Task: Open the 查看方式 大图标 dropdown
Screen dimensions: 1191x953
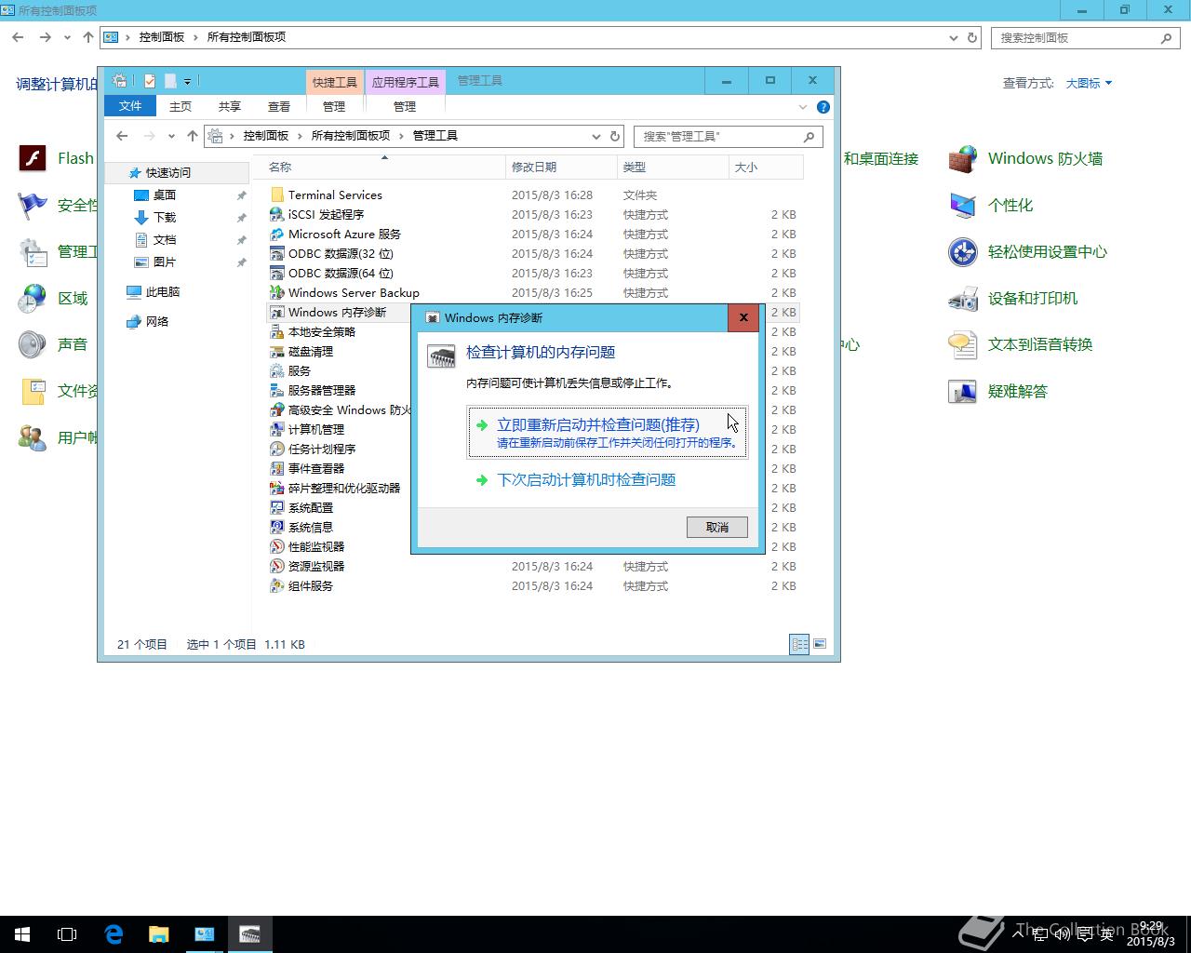Action: pyautogui.click(x=1089, y=83)
